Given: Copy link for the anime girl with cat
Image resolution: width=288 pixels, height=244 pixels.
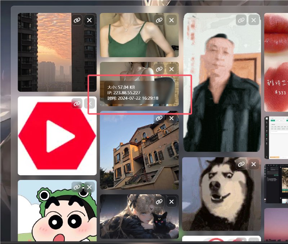Looking at the screenshot, I should (158, 202).
